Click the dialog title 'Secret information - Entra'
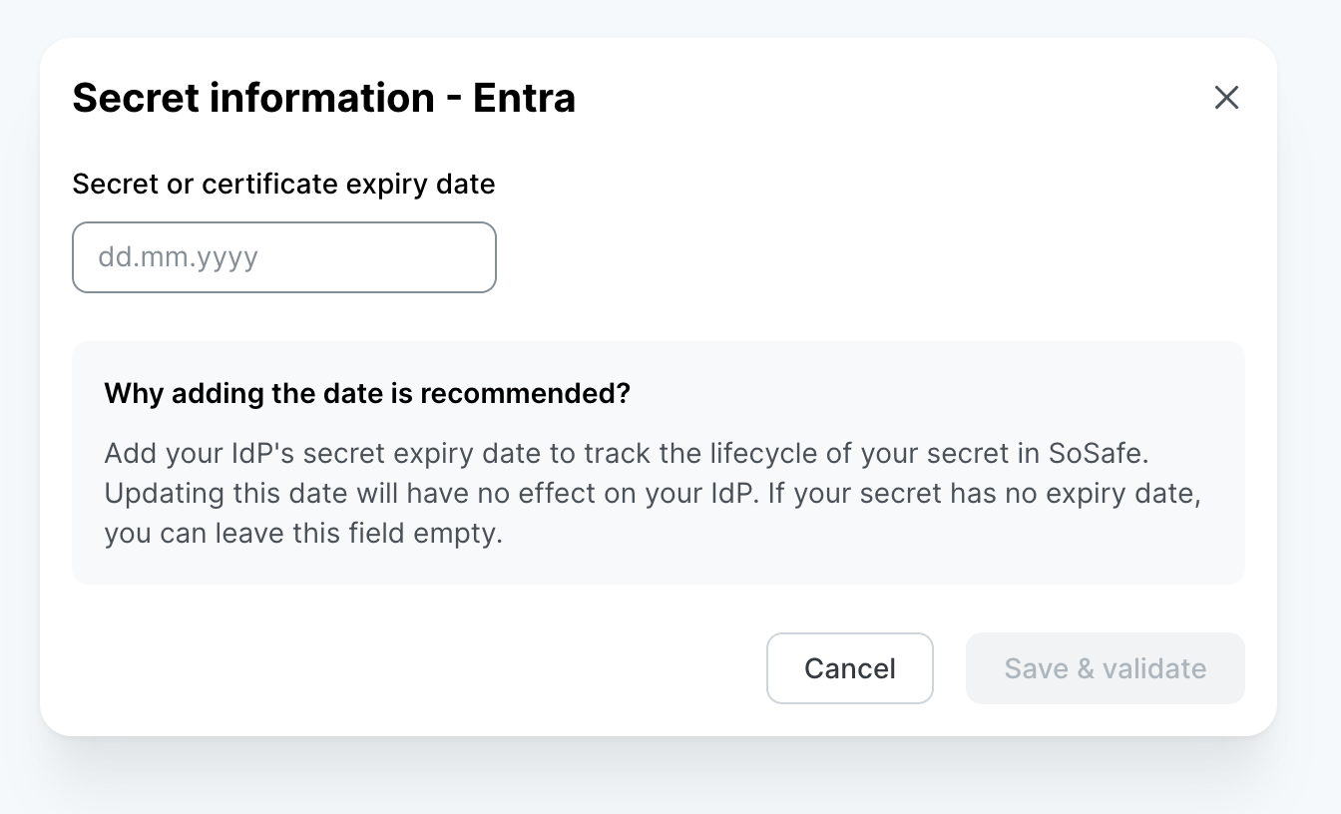Image resolution: width=1341 pixels, height=814 pixels. (323, 98)
